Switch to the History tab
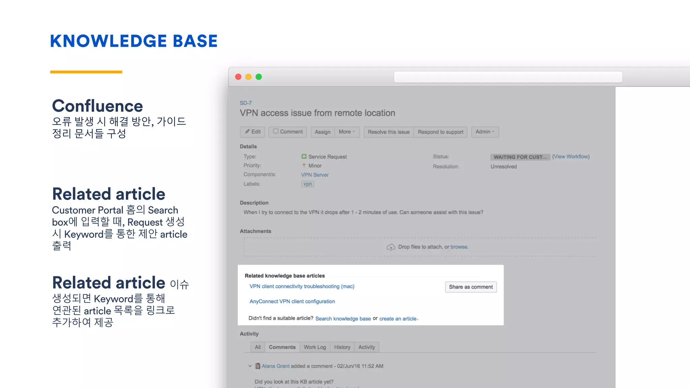Image resolution: width=690 pixels, height=388 pixels. pyautogui.click(x=342, y=347)
